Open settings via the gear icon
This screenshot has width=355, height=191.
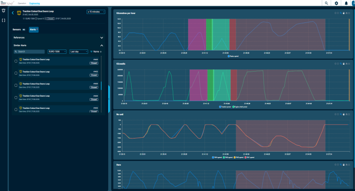point(336,3)
